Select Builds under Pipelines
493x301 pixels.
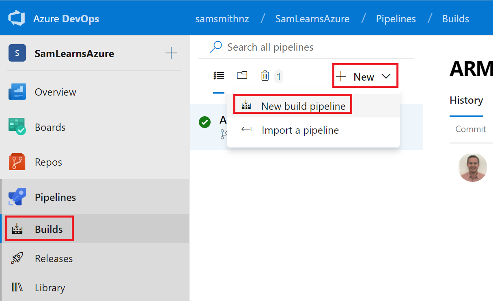(x=49, y=229)
